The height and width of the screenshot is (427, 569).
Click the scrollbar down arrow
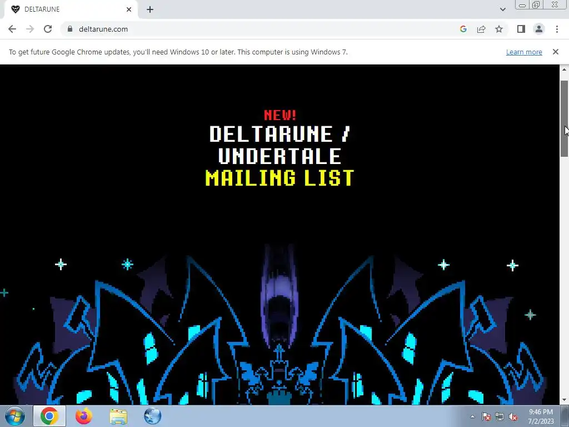coord(565,400)
